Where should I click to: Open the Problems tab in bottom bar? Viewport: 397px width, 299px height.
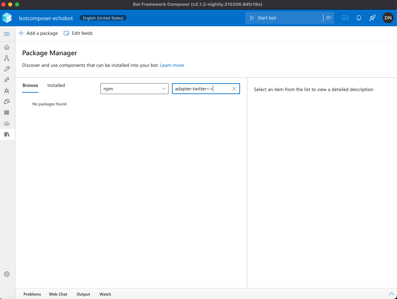32,294
